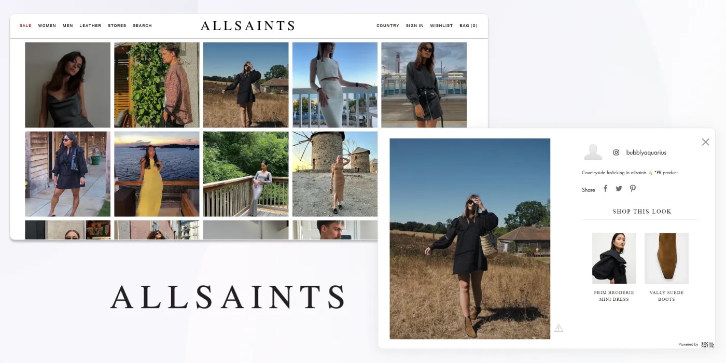Select LEATHER in the navigation bar
726x363 pixels.
tap(90, 25)
